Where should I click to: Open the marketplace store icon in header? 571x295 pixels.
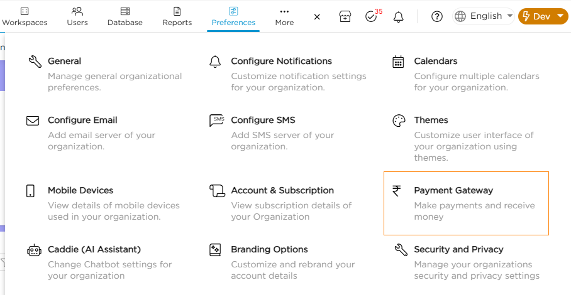click(x=345, y=16)
